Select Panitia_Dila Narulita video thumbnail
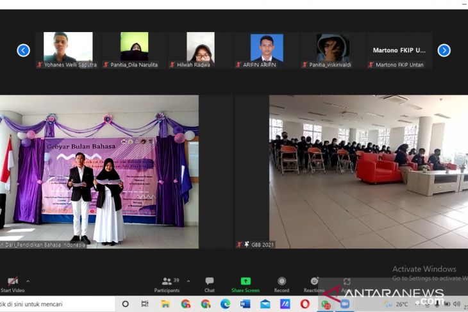 point(135,50)
